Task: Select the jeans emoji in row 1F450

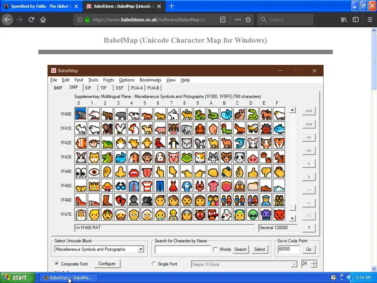Action: 160,186
